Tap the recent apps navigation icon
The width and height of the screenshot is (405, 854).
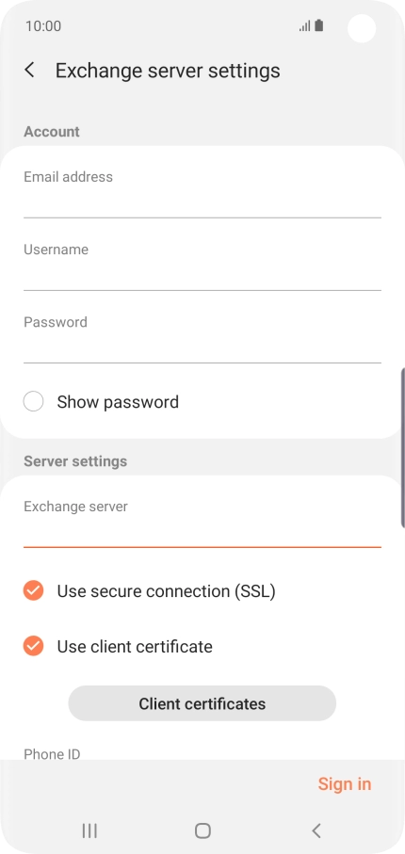pos(89,830)
